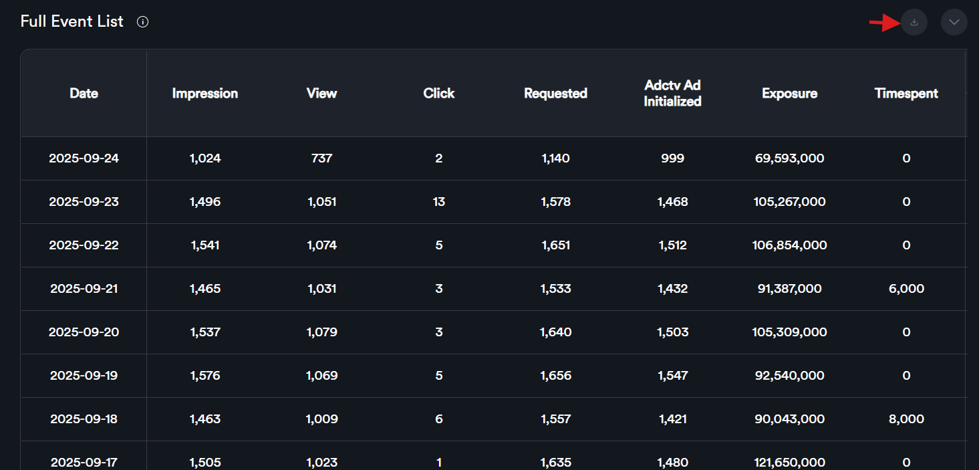This screenshot has width=979, height=470.
Task: Click the 106,854,000 exposure value
Action: 789,245
